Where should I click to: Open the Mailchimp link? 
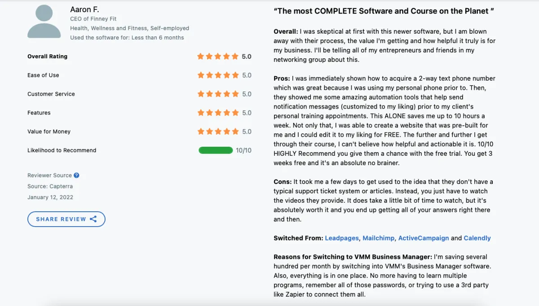tap(378, 238)
